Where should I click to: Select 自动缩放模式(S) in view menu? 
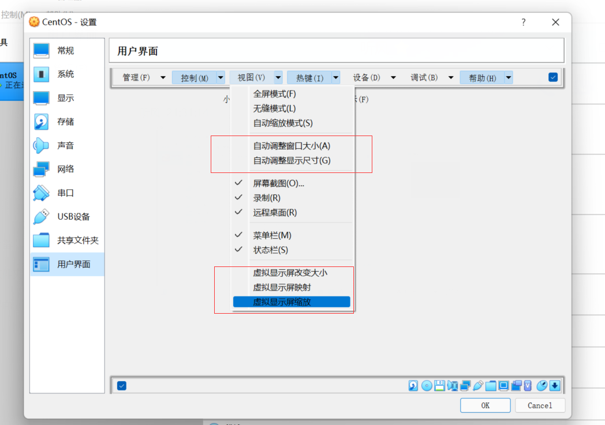(293, 123)
